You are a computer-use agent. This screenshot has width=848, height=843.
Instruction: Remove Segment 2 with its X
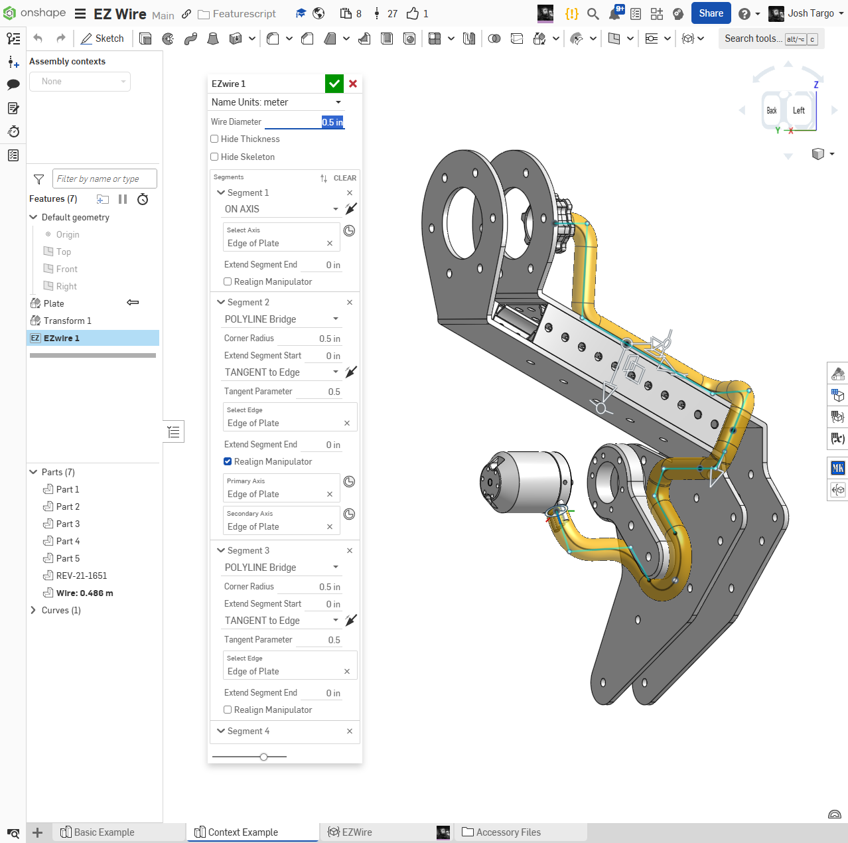pyautogui.click(x=350, y=302)
